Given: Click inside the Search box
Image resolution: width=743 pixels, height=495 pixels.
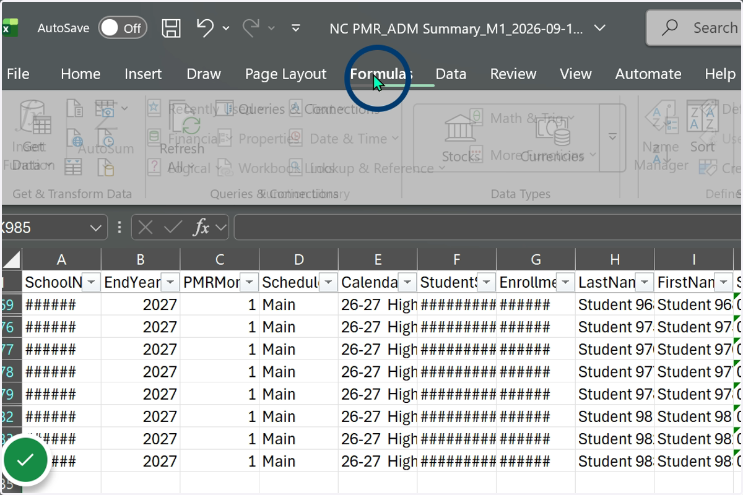Looking at the screenshot, I should 695,28.
